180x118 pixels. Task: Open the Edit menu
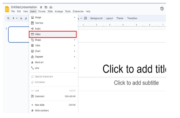[x=19, y=11]
